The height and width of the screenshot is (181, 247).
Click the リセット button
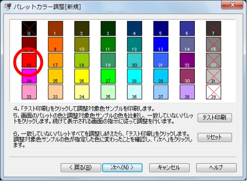coord(215,137)
